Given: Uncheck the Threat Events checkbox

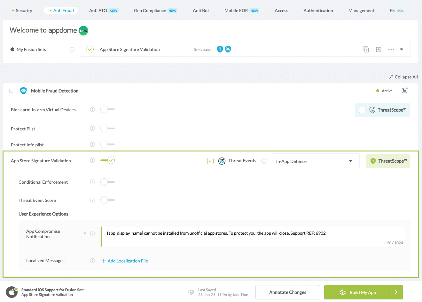Looking at the screenshot, I should click(x=210, y=161).
